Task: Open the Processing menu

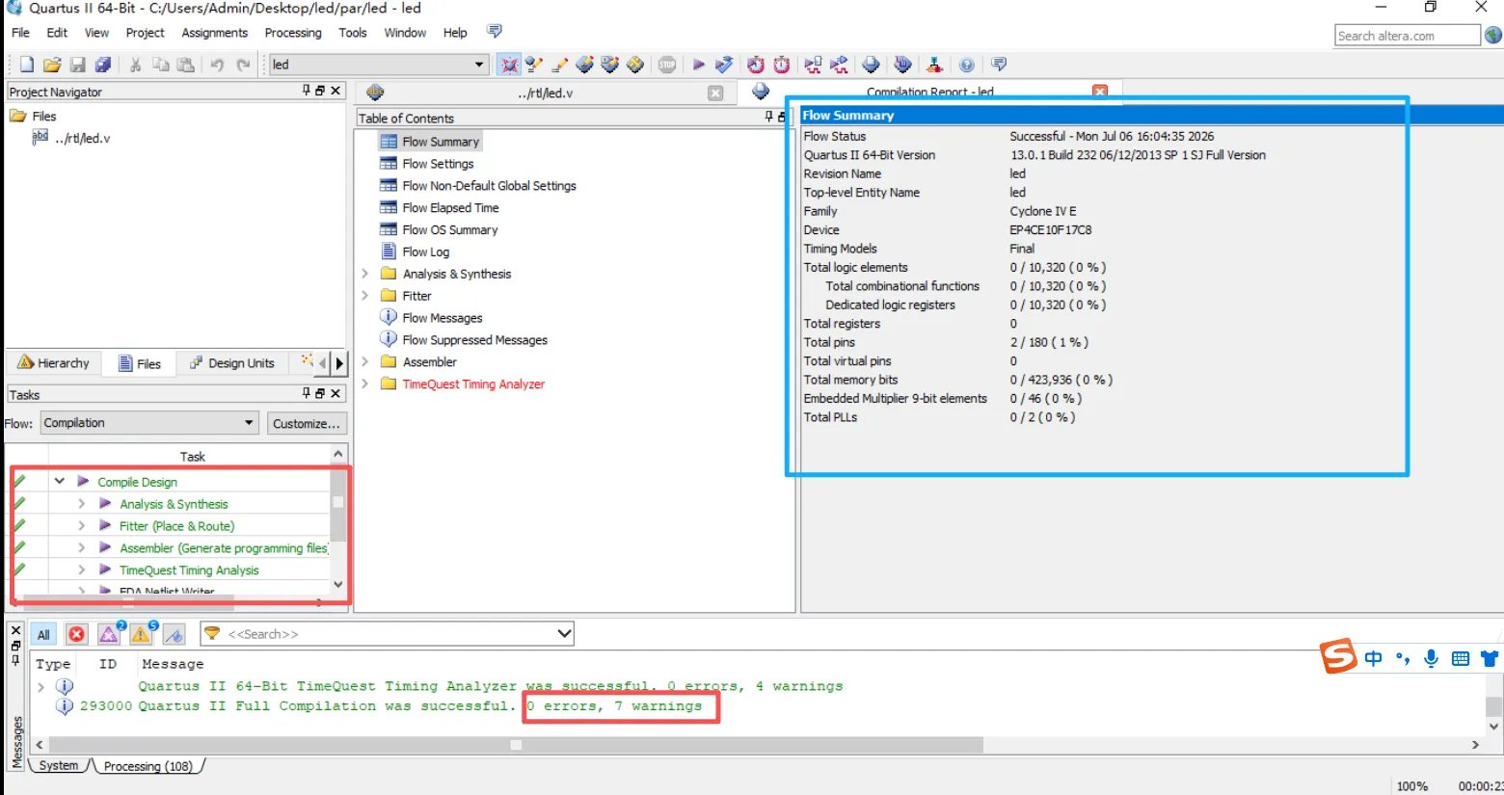Action: [293, 33]
